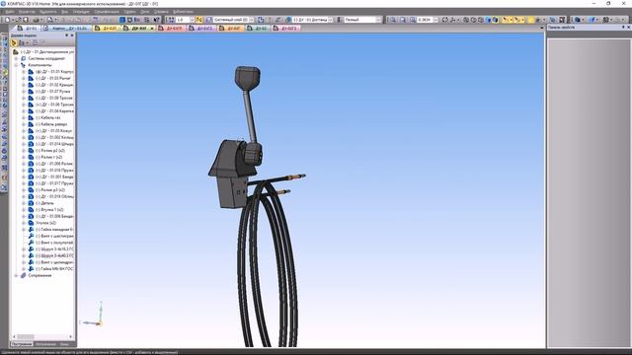Close the active document tab

152,29
